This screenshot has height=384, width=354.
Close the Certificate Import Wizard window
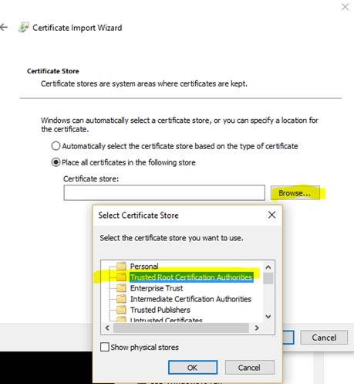345,7
